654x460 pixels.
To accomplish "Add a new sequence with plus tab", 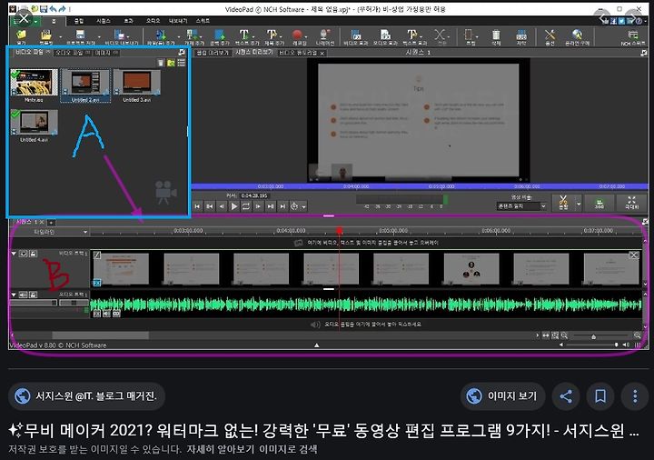I will pyautogui.click(x=51, y=223).
